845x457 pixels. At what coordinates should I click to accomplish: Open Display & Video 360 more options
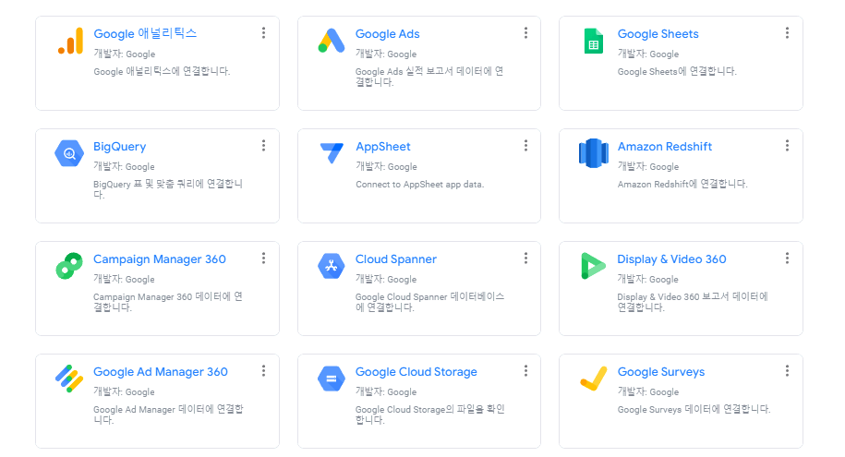(x=787, y=259)
